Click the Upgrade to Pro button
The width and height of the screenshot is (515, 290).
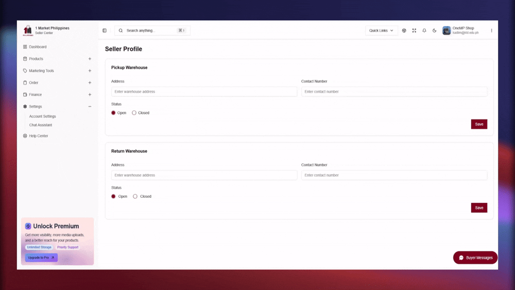pos(41,258)
